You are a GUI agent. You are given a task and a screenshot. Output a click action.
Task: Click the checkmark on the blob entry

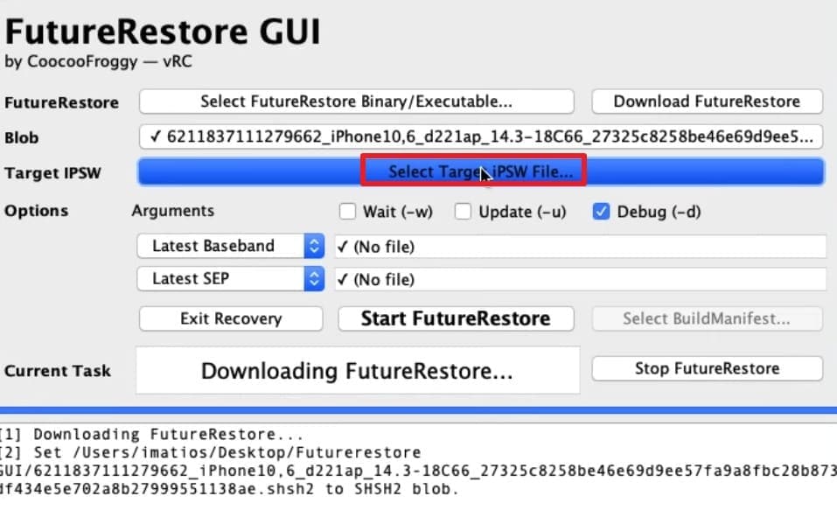[154, 136]
